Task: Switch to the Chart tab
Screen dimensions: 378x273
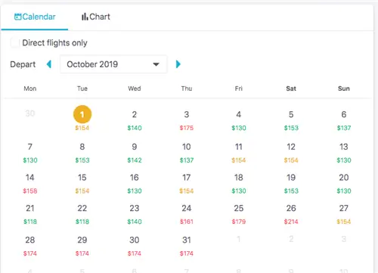Action: (96, 17)
